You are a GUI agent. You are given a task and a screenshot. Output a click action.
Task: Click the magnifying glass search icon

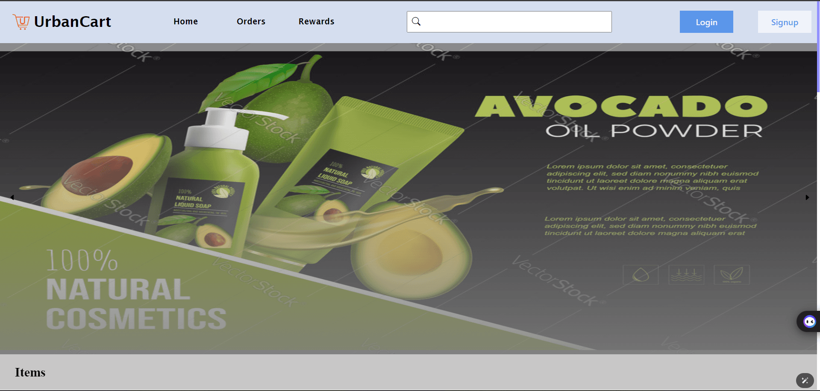[416, 21]
